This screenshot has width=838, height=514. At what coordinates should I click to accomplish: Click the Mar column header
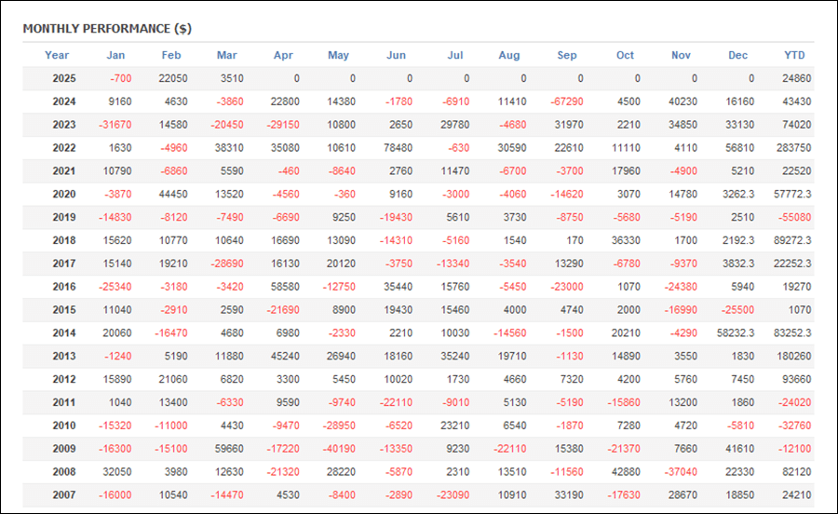pos(226,55)
